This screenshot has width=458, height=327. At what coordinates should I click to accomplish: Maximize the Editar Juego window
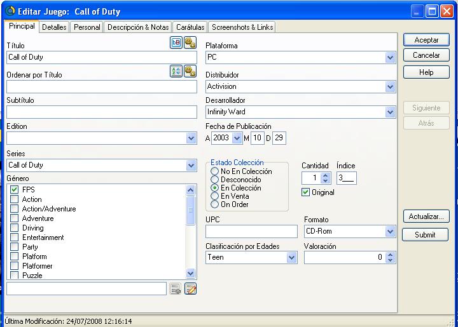pos(432,11)
